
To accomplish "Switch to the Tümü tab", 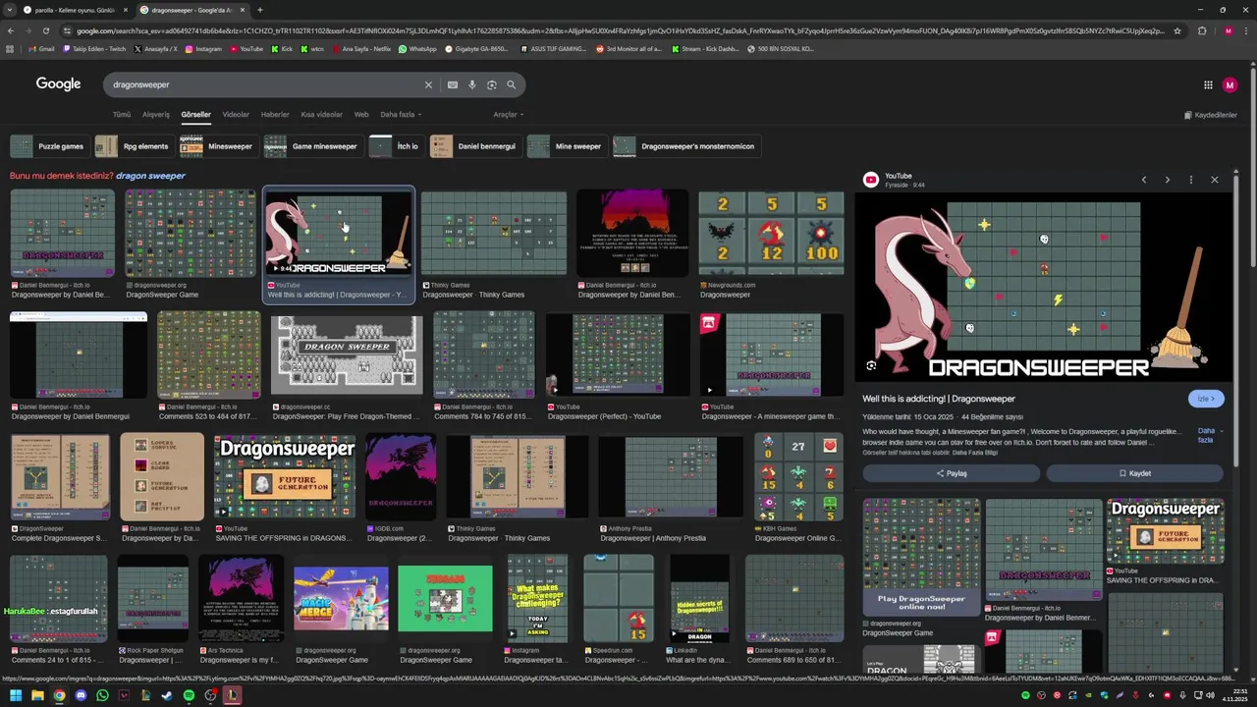I will coord(122,114).
